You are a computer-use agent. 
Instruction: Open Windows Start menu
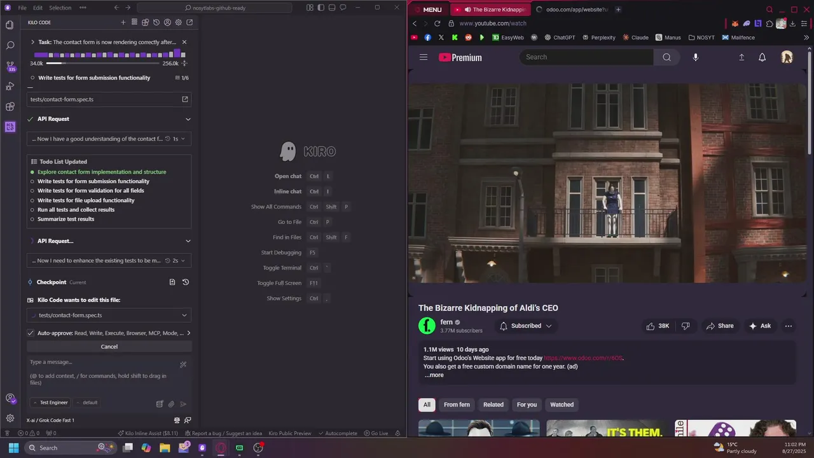click(13, 448)
